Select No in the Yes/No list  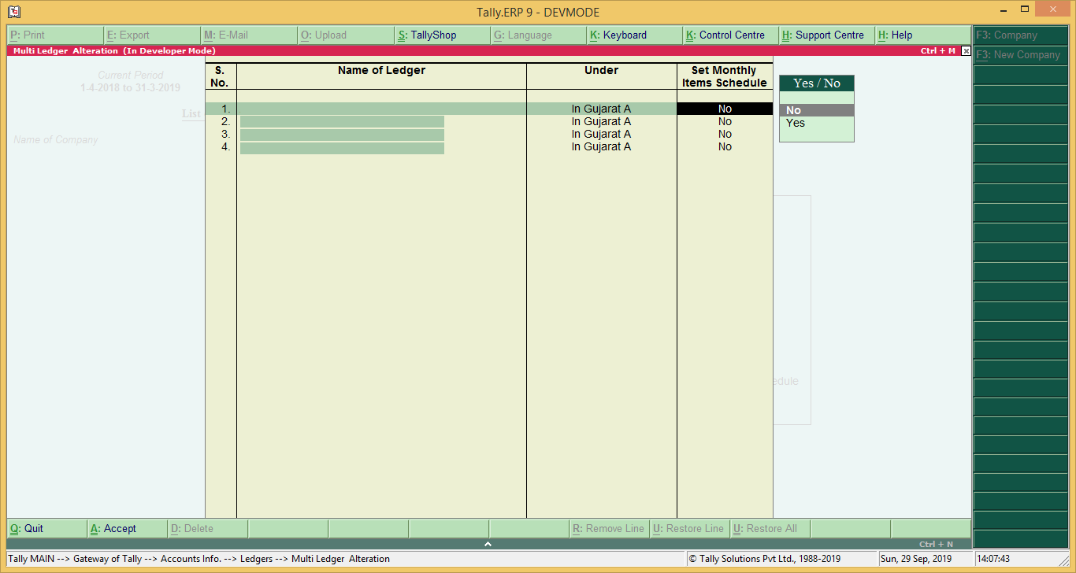(x=796, y=109)
